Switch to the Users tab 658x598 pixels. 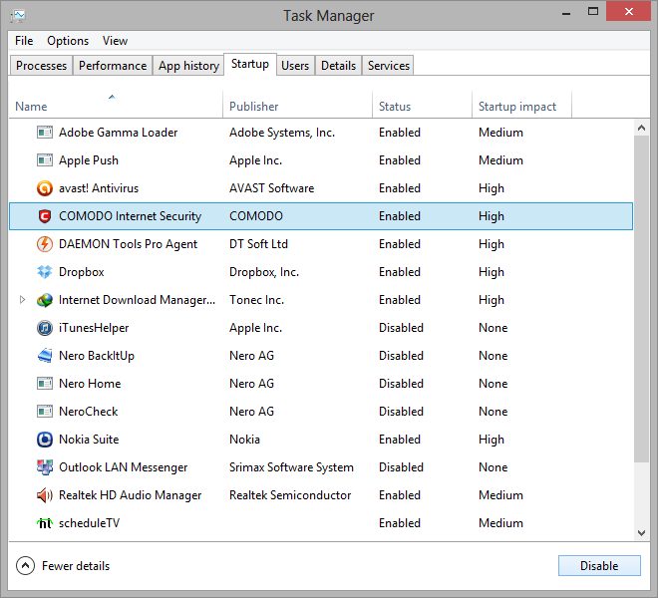[x=295, y=66]
